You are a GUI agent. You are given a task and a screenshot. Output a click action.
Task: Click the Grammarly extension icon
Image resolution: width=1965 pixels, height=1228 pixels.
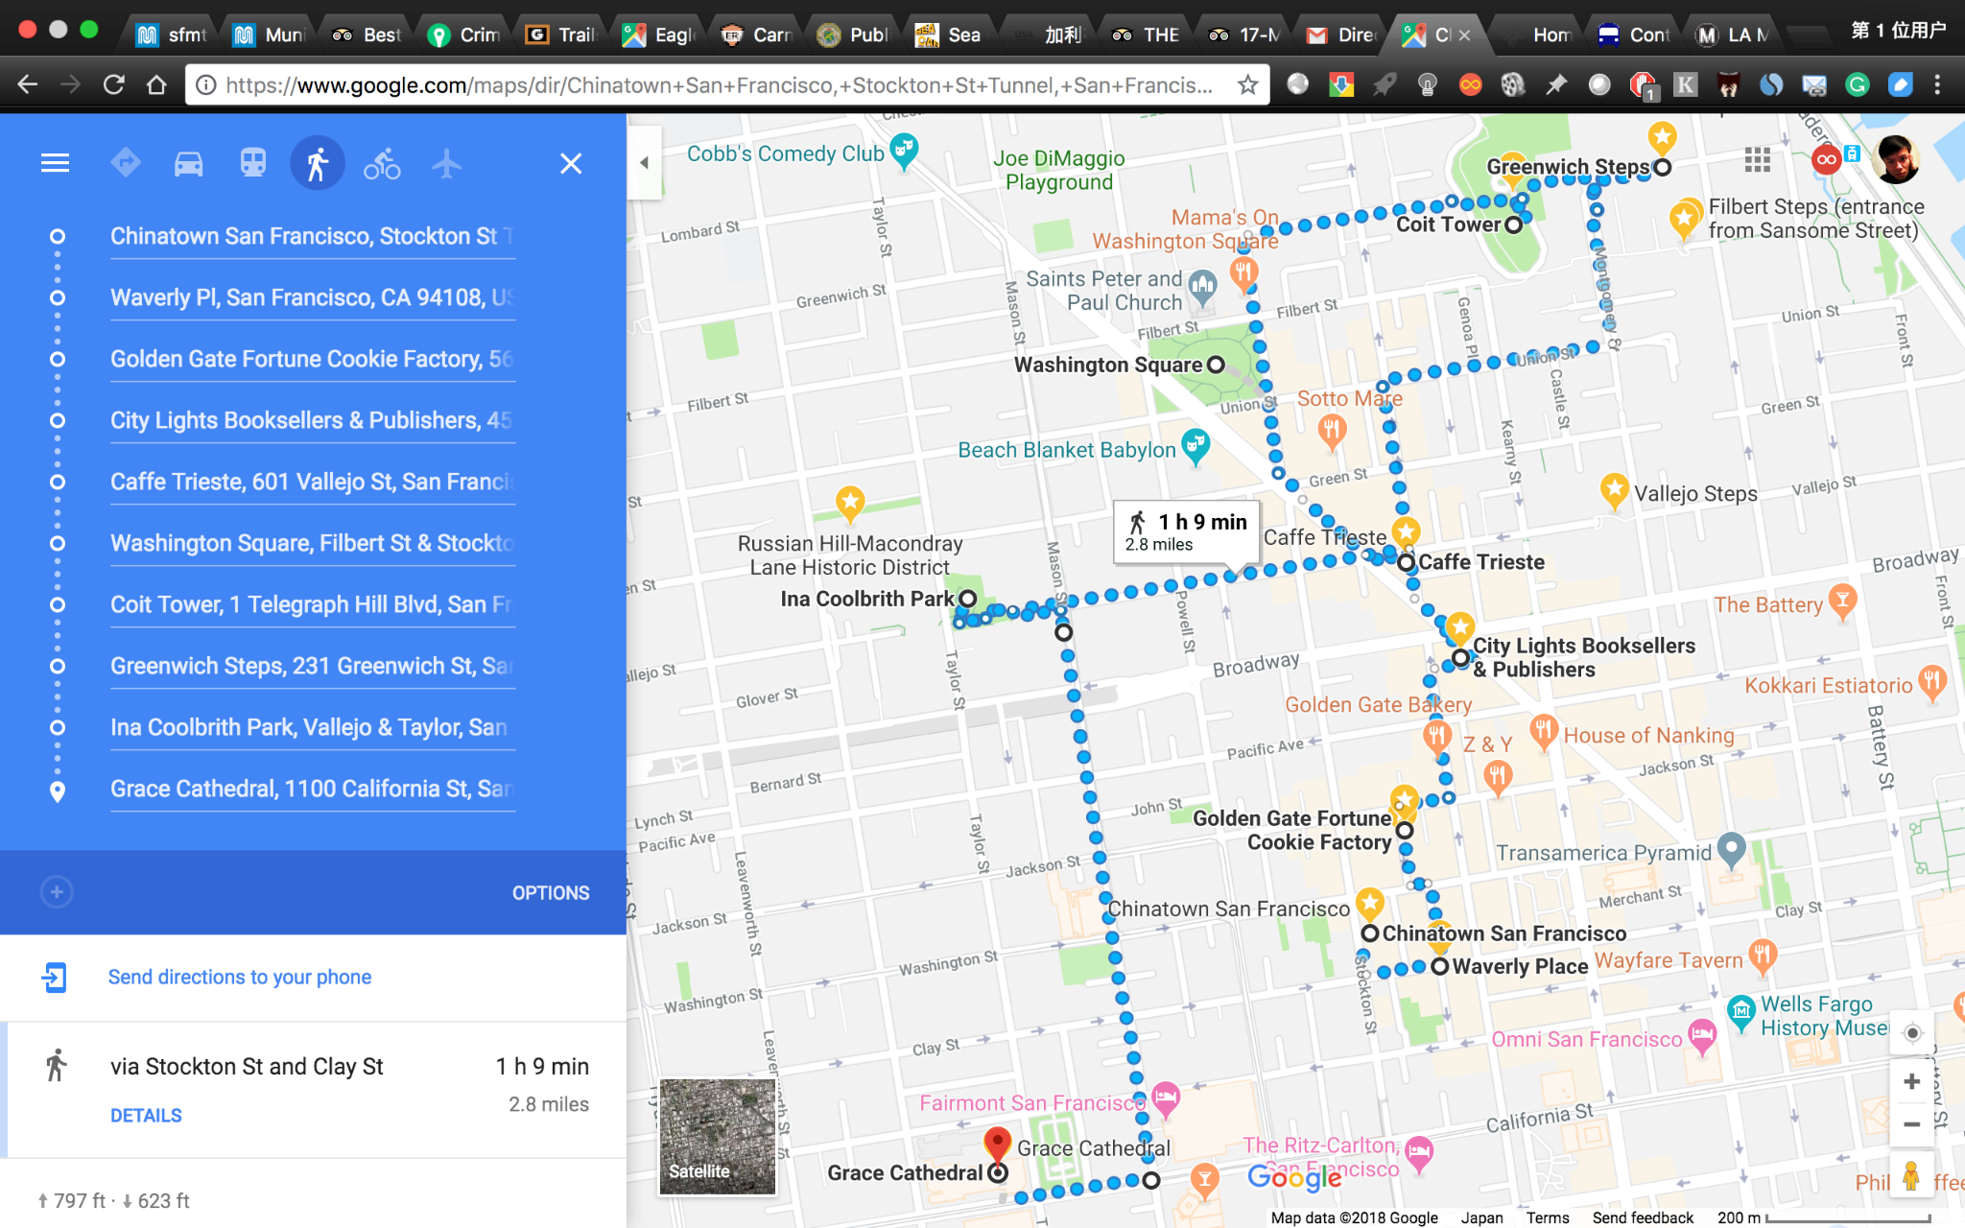[x=1858, y=84]
